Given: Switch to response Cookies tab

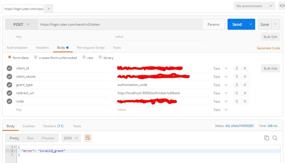Looking at the screenshot, I should [x=29, y=126].
